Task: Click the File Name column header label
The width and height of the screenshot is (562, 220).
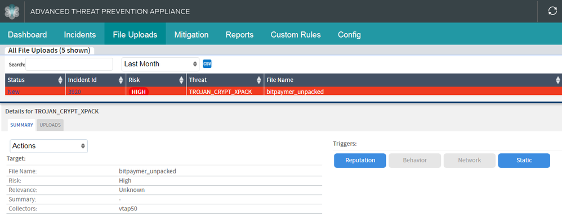Action: pyautogui.click(x=279, y=80)
